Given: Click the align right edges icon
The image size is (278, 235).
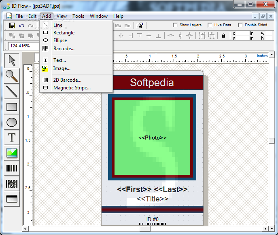Looking at the screenshot, I should point(131,36).
